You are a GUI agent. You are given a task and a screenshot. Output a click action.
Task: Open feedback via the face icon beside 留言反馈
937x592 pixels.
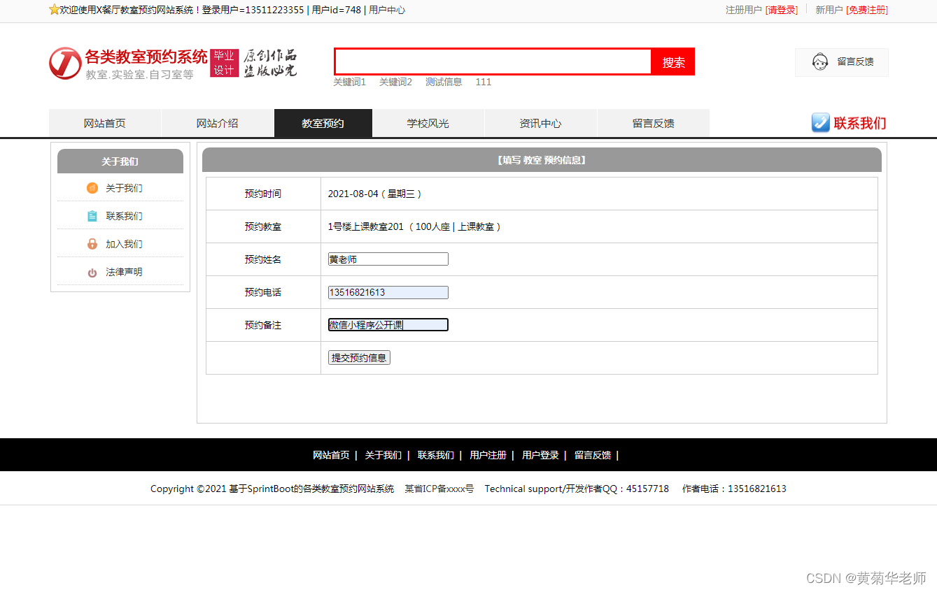coord(820,62)
